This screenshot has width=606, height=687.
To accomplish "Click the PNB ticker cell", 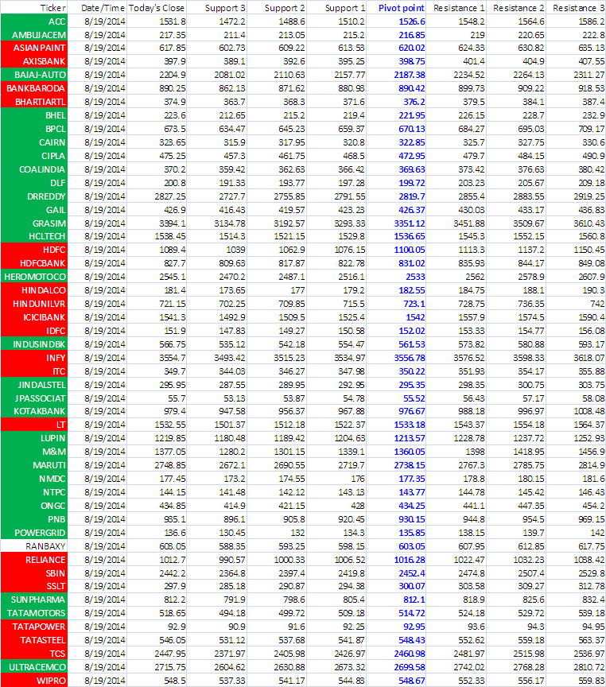I will (34, 520).
